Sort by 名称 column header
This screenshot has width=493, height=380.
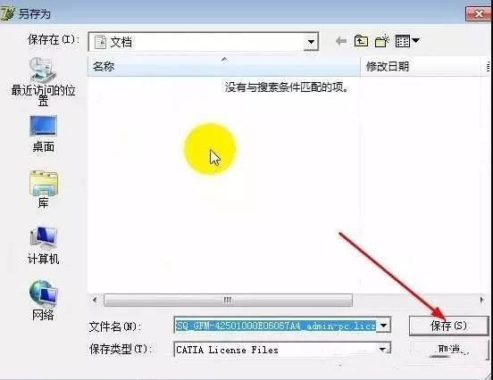point(223,66)
